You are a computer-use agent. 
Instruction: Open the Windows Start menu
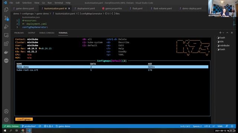(5, 130)
